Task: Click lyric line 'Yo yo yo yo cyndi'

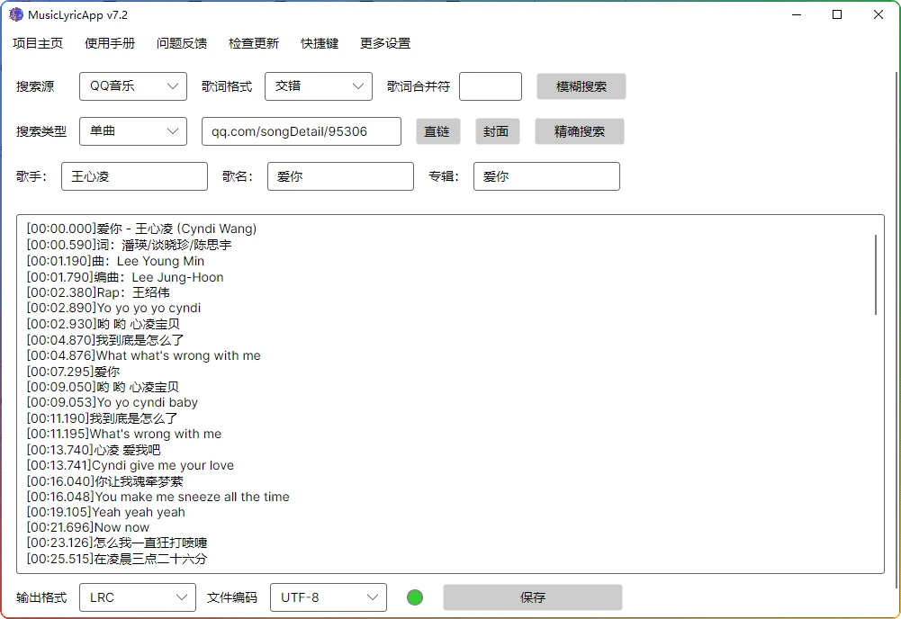Action: click(x=149, y=309)
